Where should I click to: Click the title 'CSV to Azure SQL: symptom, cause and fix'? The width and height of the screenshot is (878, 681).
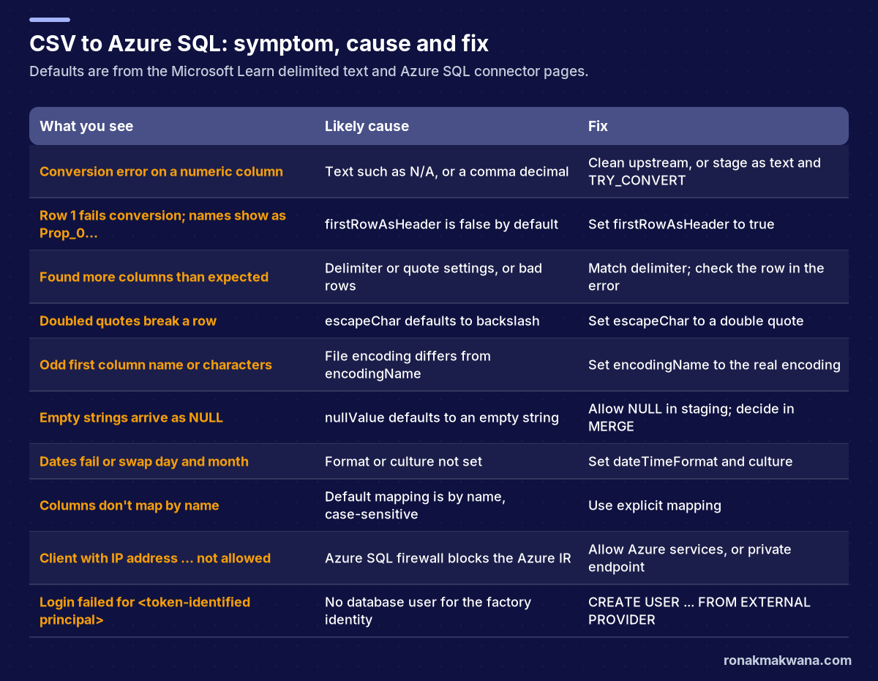tap(259, 44)
